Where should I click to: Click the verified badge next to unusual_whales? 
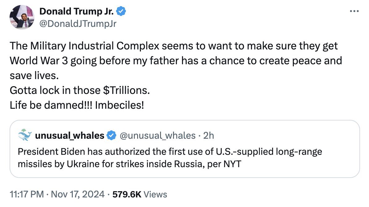click(x=111, y=135)
